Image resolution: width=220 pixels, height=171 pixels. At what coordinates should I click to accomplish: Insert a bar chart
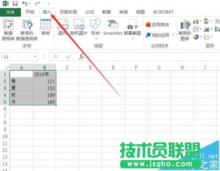coord(206,22)
